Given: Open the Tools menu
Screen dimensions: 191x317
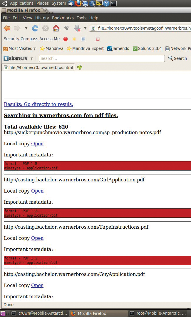Looking at the screenshot, I should (x=81, y=18).
